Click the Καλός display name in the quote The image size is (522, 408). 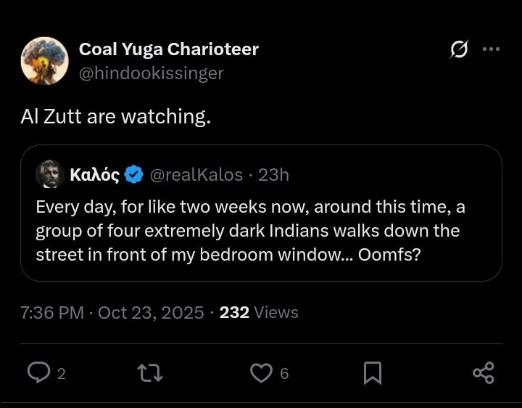94,175
